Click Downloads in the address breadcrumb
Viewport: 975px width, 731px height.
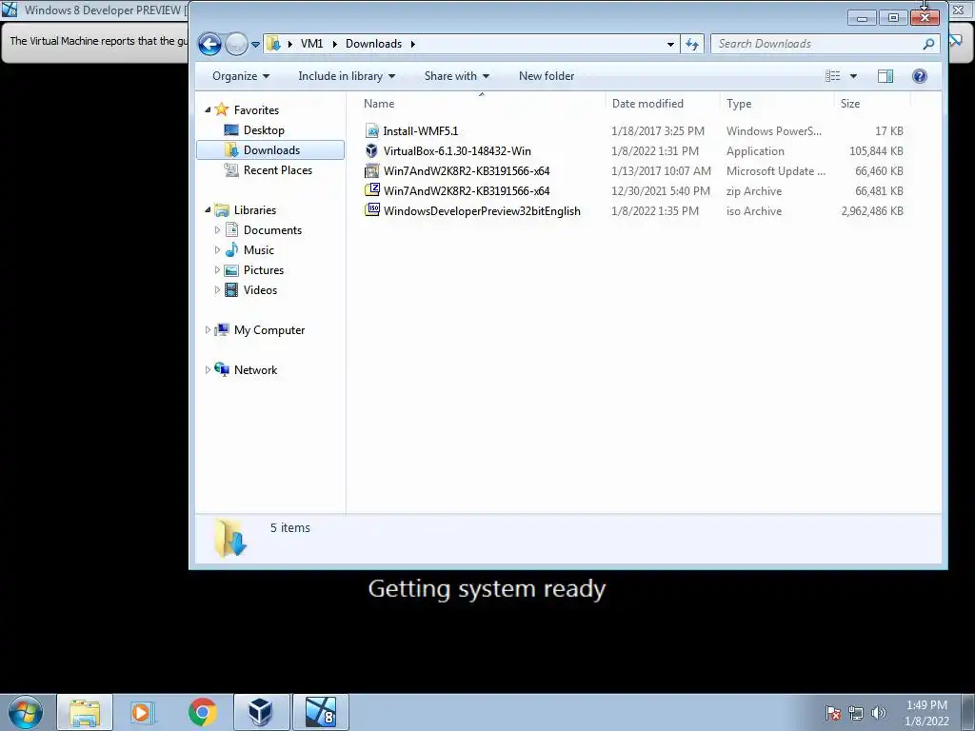[373, 44]
